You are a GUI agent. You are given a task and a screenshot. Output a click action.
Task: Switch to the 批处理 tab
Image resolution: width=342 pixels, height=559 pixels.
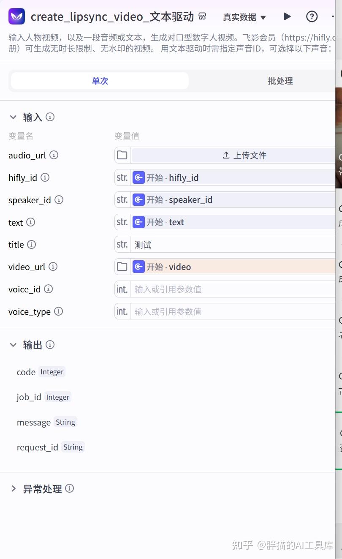tap(280, 81)
